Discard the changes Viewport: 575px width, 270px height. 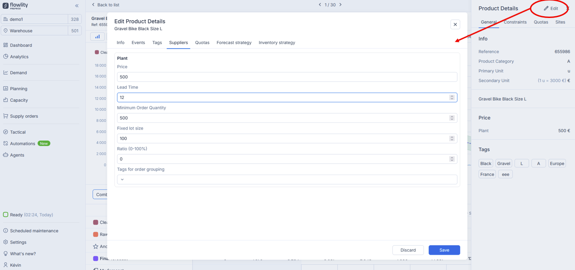click(x=408, y=250)
